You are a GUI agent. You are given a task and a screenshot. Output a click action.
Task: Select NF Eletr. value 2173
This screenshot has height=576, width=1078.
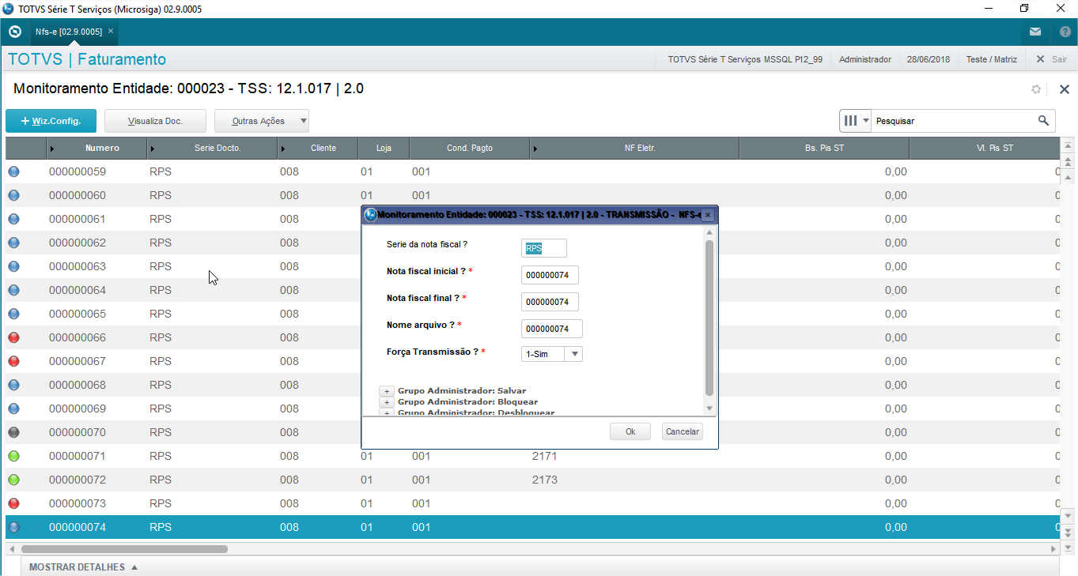click(544, 480)
